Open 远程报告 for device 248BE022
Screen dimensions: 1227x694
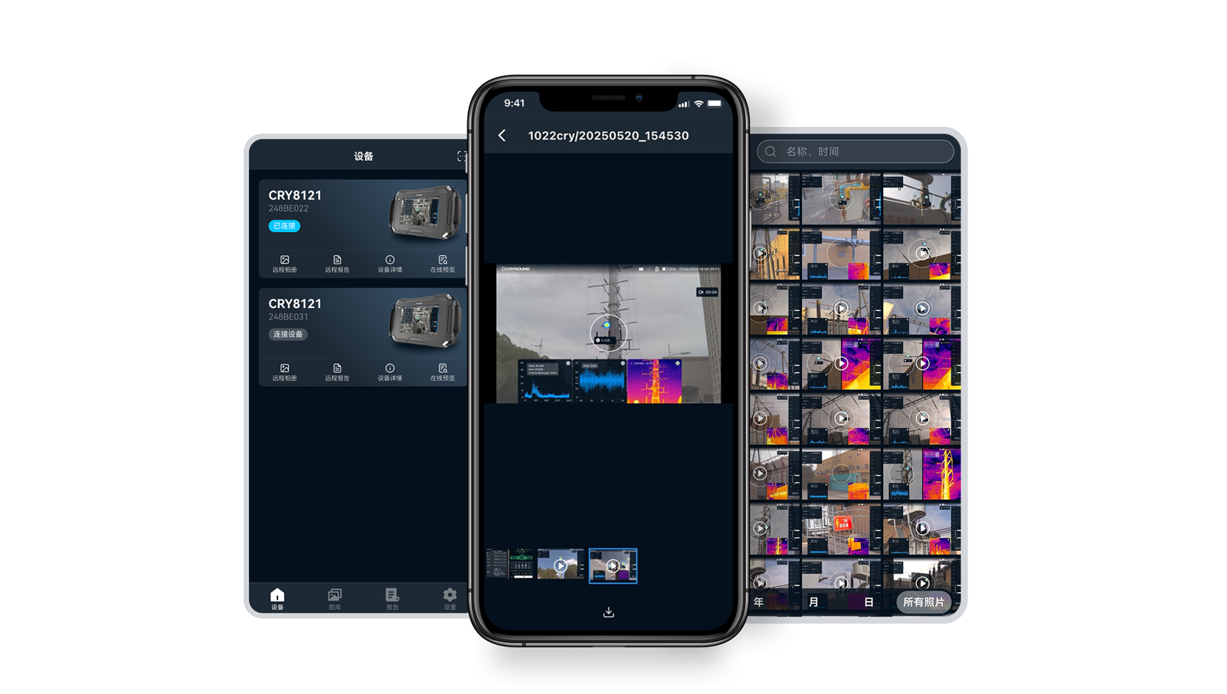click(x=337, y=264)
